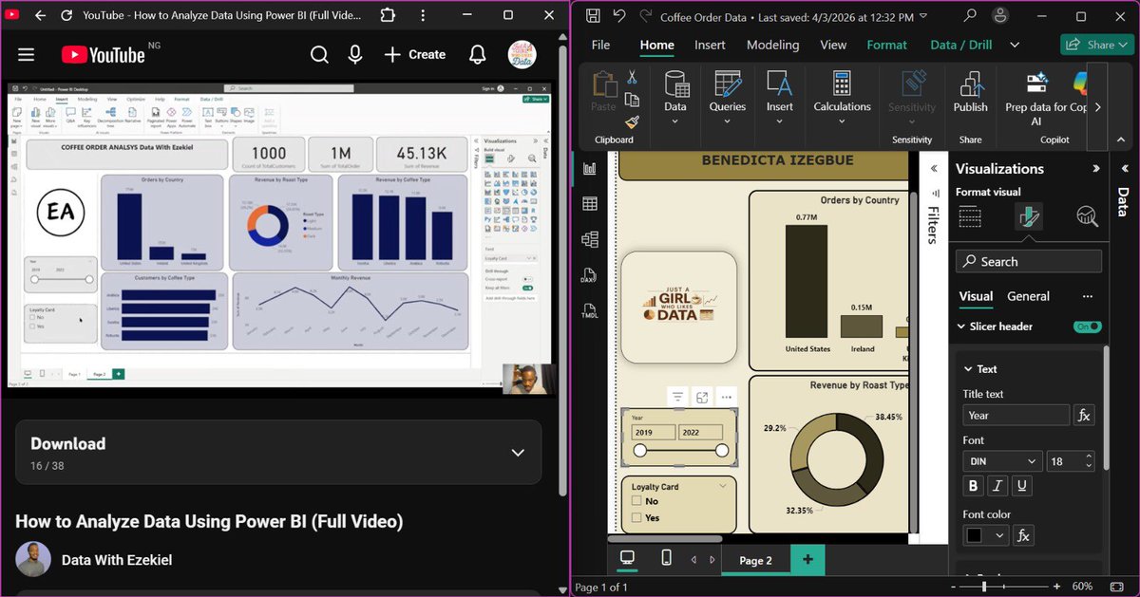Click YouTube search magnifier icon
The image size is (1140, 597).
click(x=320, y=54)
